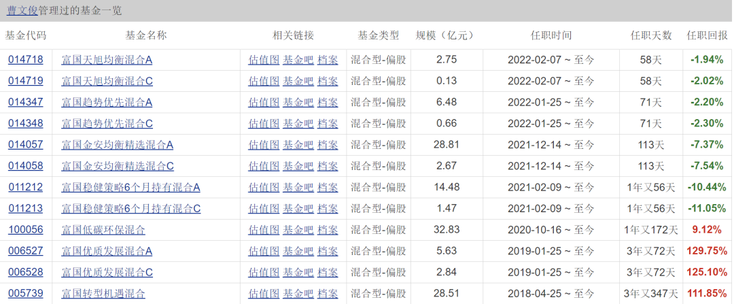Open 富国转型机遇混合 fund page
Viewport: 734px width, 304px height.
click(103, 294)
